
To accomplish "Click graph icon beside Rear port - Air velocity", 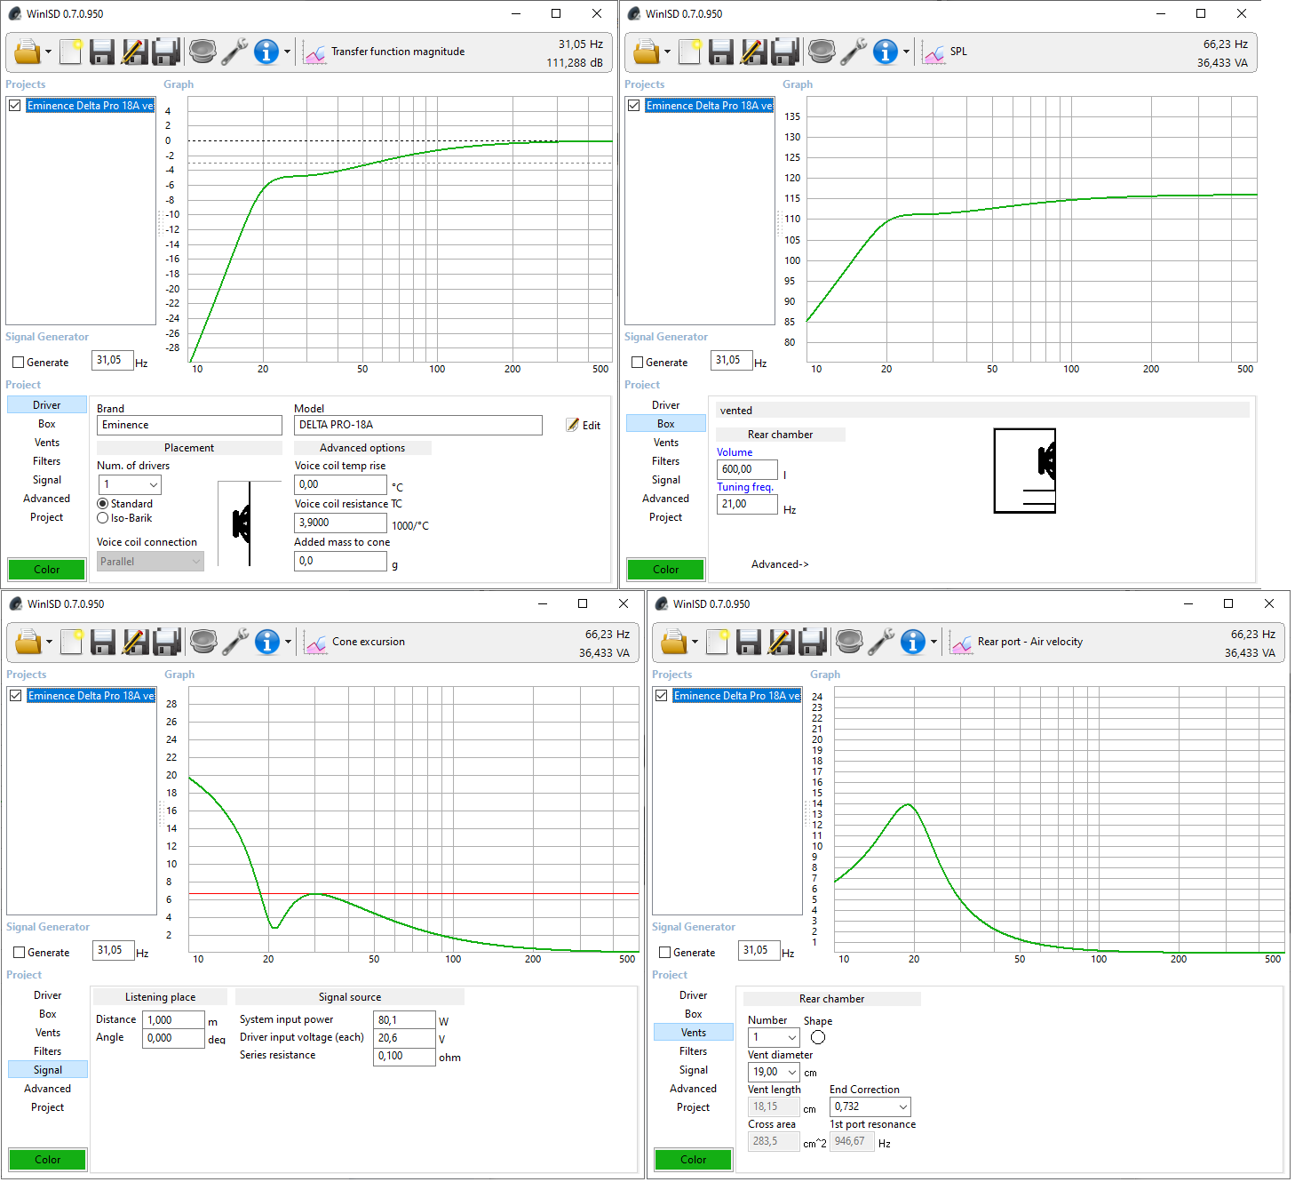I will (x=961, y=643).
